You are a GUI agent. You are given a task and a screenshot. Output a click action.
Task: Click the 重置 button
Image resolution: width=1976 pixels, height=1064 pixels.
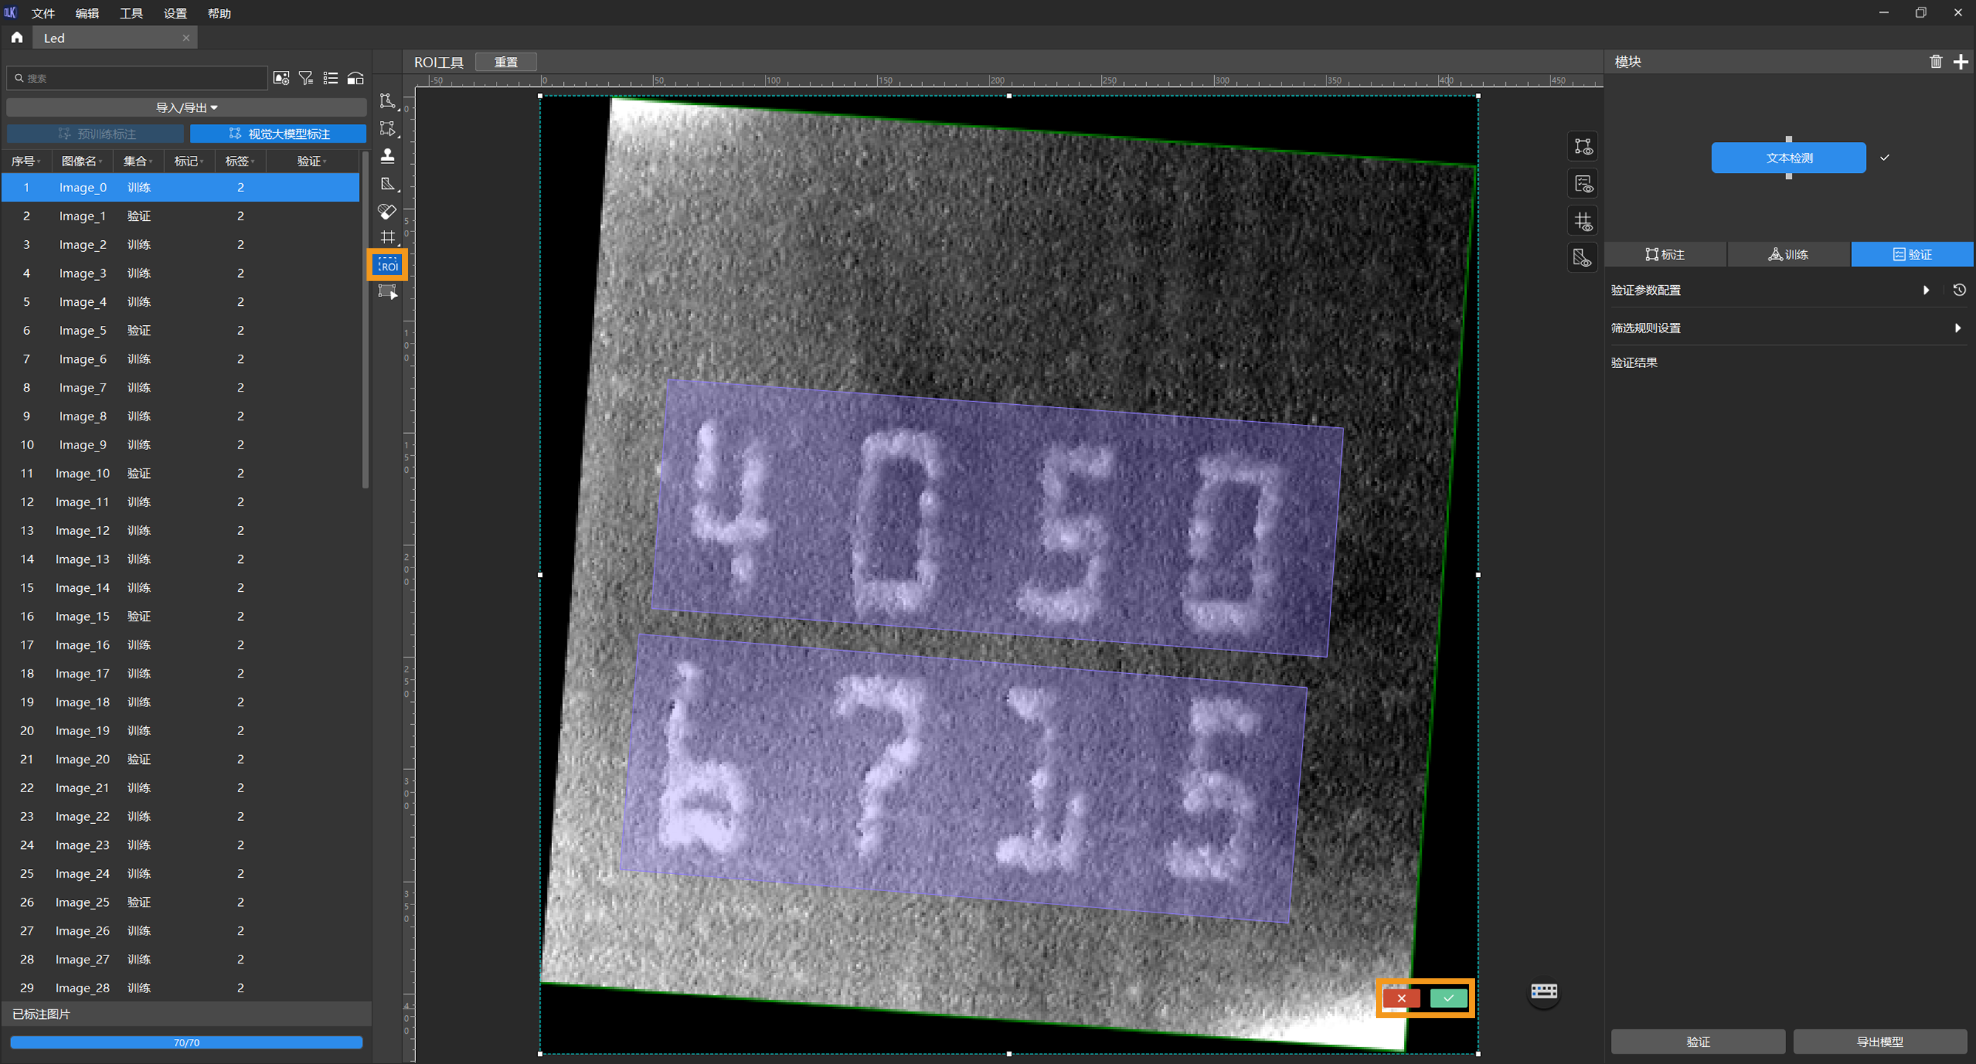(x=505, y=62)
